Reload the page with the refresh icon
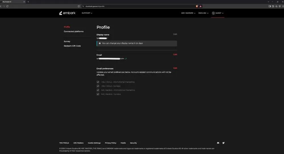Screen dimensions: 284x154 pos(7,6)
